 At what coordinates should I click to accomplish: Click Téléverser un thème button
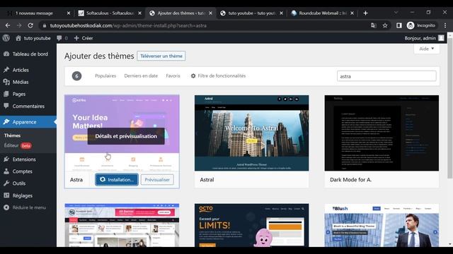(x=161, y=56)
